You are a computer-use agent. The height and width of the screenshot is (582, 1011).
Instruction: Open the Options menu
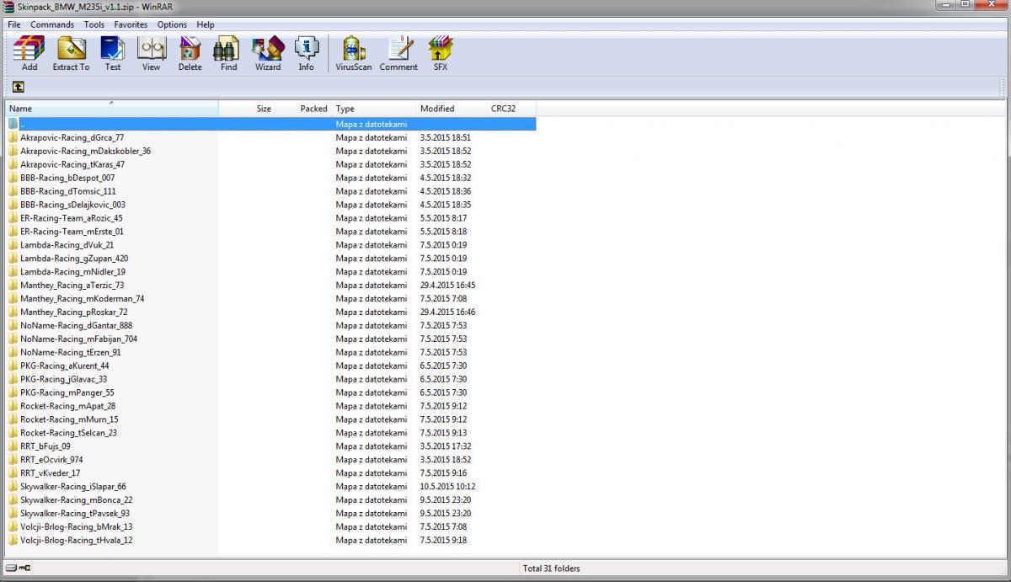point(172,24)
